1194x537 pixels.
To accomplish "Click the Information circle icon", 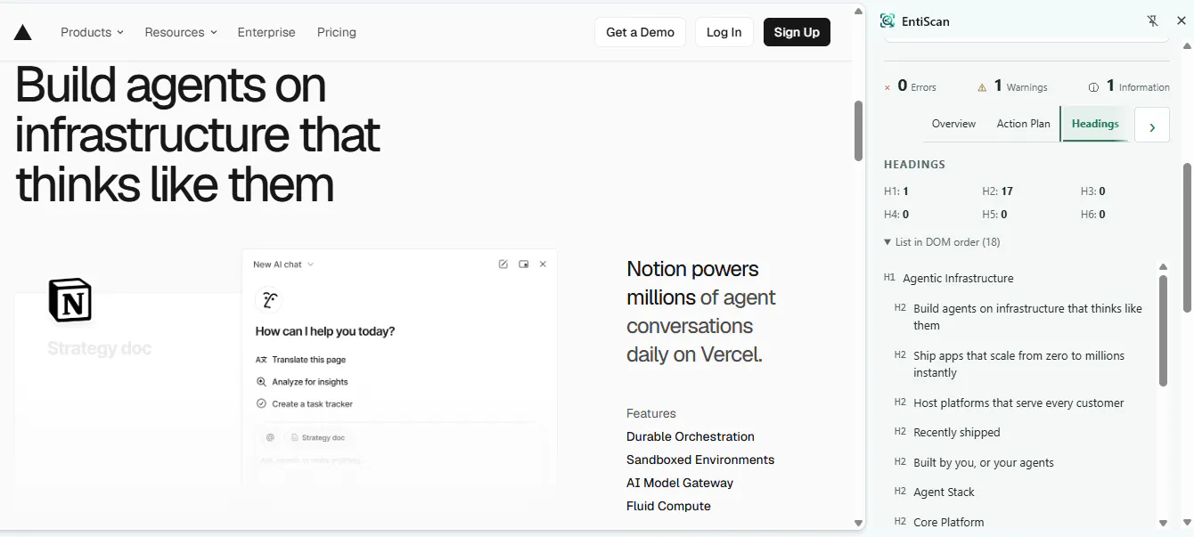I will coord(1093,87).
